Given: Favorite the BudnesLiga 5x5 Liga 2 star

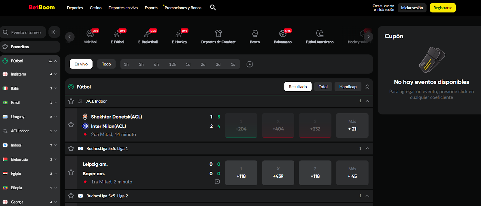Looking at the screenshot, I should (71, 196).
